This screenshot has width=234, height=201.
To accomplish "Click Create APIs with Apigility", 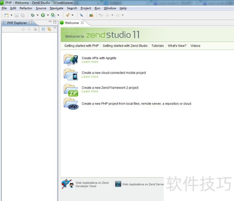I will tap(99, 58).
